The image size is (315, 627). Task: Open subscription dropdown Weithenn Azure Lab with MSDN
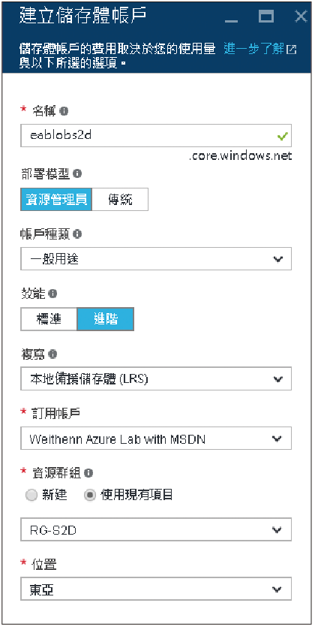pos(156,439)
